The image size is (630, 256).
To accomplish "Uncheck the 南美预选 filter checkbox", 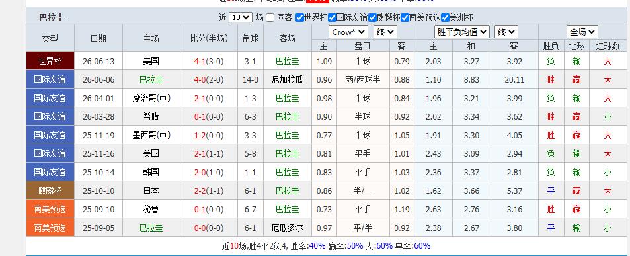I will (x=405, y=18).
